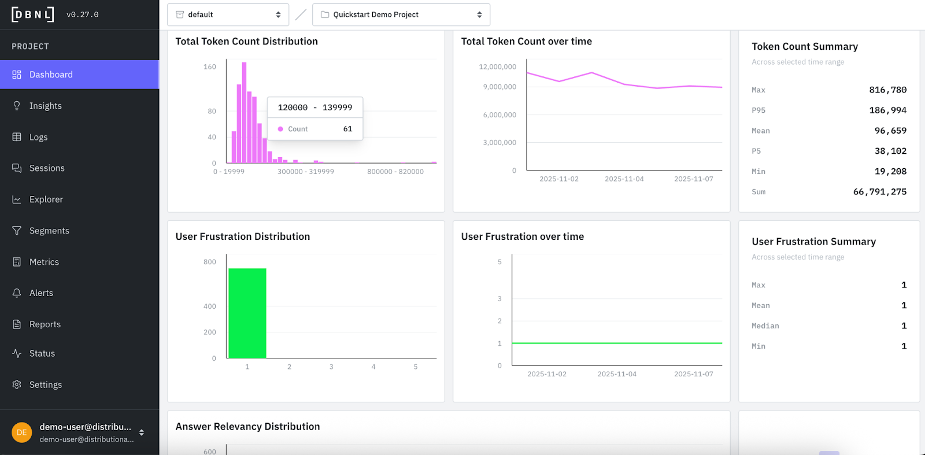The image size is (925, 455).
Task: Click the Dashboard grid icon
Action: (x=17, y=75)
